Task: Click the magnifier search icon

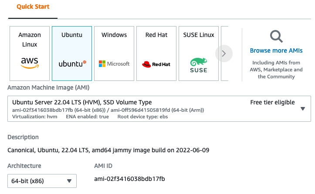Action: click(x=276, y=37)
